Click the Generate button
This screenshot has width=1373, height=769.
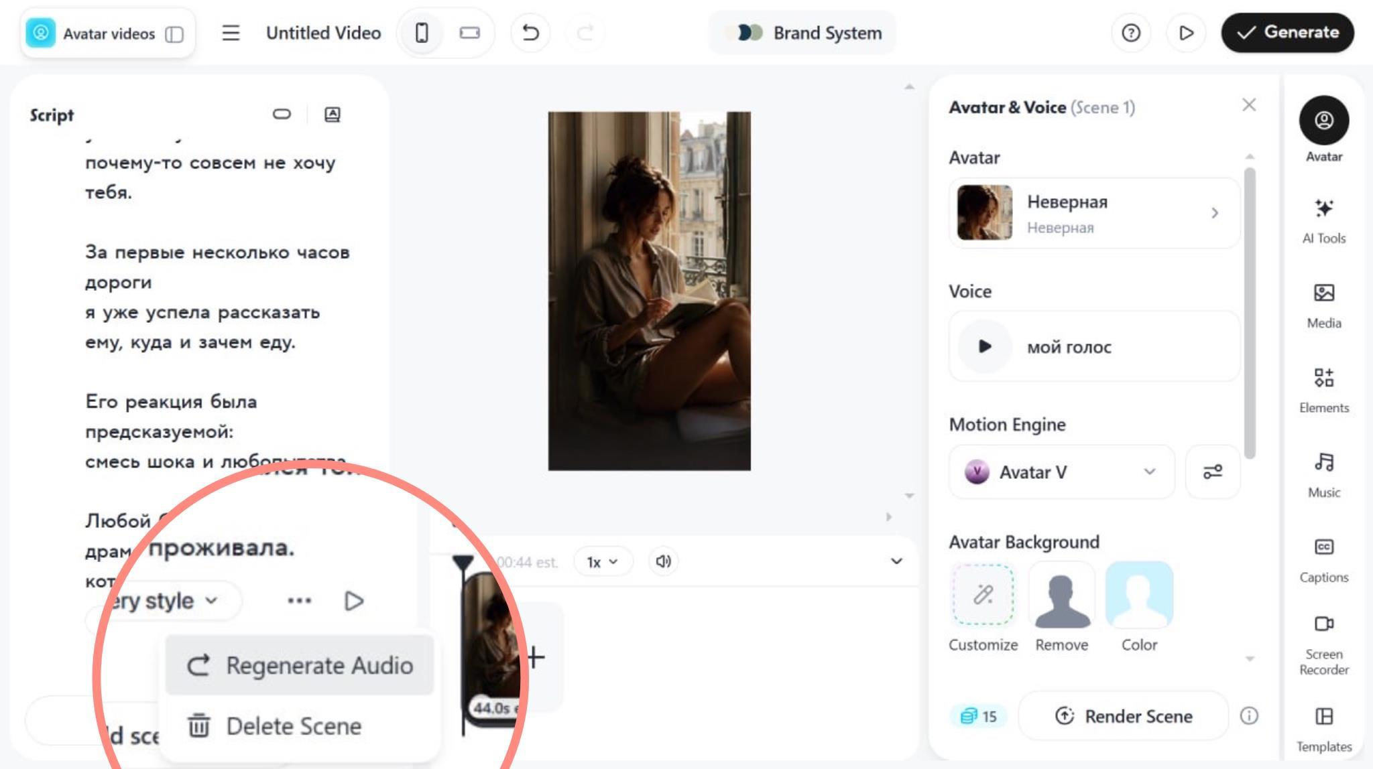[x=1287, y=33]
